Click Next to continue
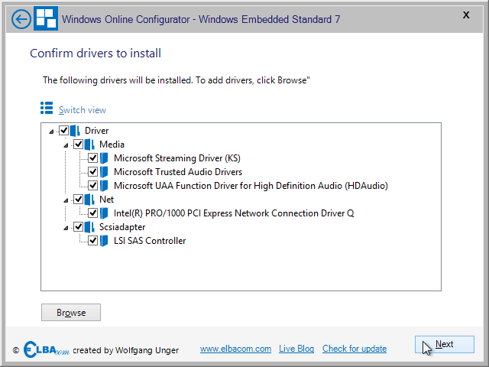This screenshot has width=489, height=367. [x=445, y=345]
